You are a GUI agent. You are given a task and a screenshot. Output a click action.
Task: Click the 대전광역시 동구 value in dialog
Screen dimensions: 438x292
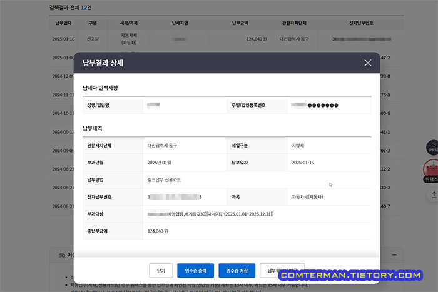pos(162,146)
